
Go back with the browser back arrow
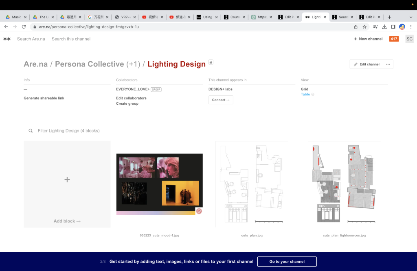point(6,26)
